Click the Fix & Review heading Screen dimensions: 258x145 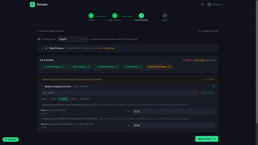(47, 60)
